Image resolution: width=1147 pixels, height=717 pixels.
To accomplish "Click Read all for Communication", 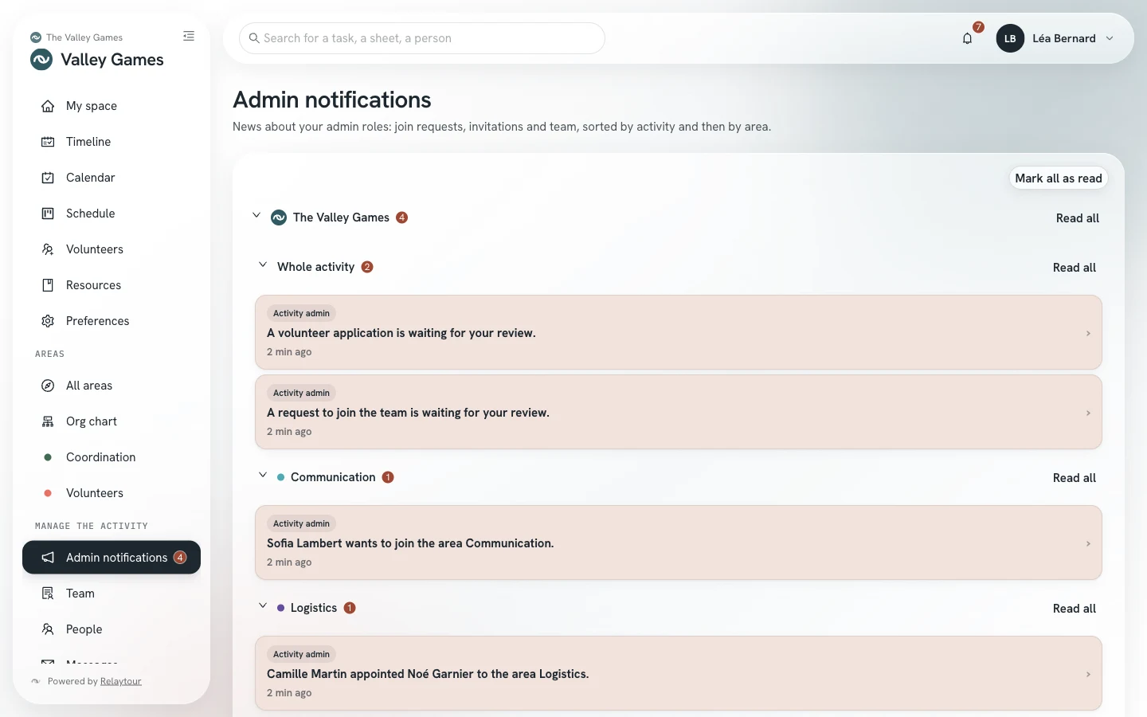I will 1075,478.
